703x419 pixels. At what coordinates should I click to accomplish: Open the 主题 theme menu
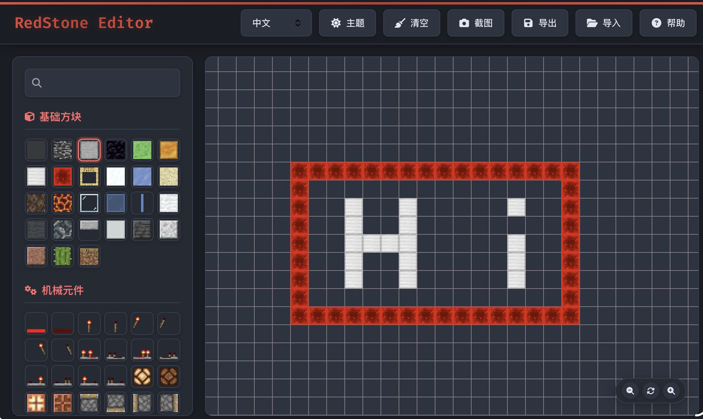click(347, 23)
